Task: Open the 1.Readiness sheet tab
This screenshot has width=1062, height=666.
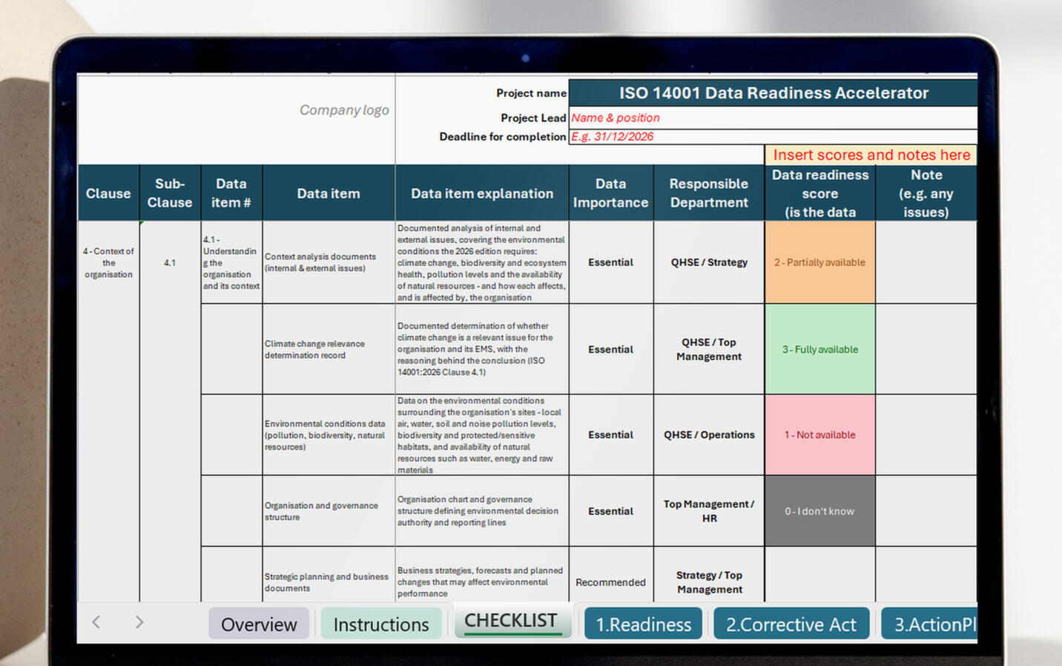Action: tap(644, 624)
